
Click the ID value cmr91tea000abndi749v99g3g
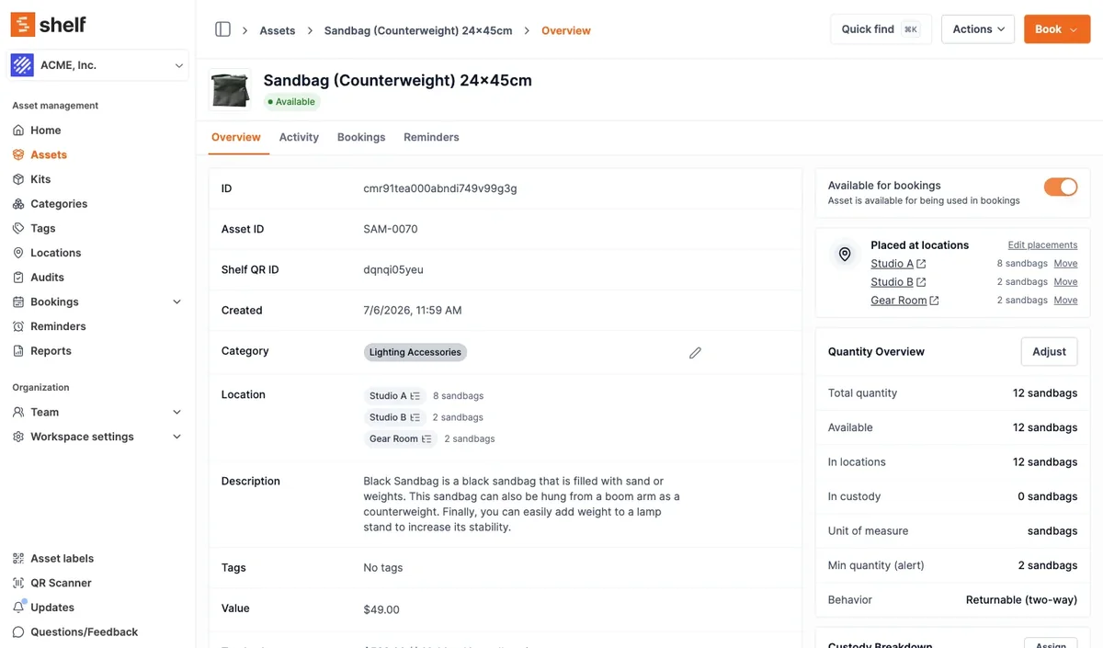pyautogui.click(x=440, y=188)
